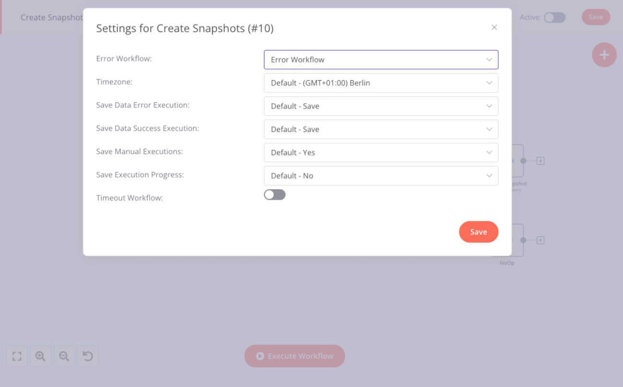This screenshot has width=623, height=387.
Task: Add node after Snapshot using plus connector
Action: tap(540, 160)
